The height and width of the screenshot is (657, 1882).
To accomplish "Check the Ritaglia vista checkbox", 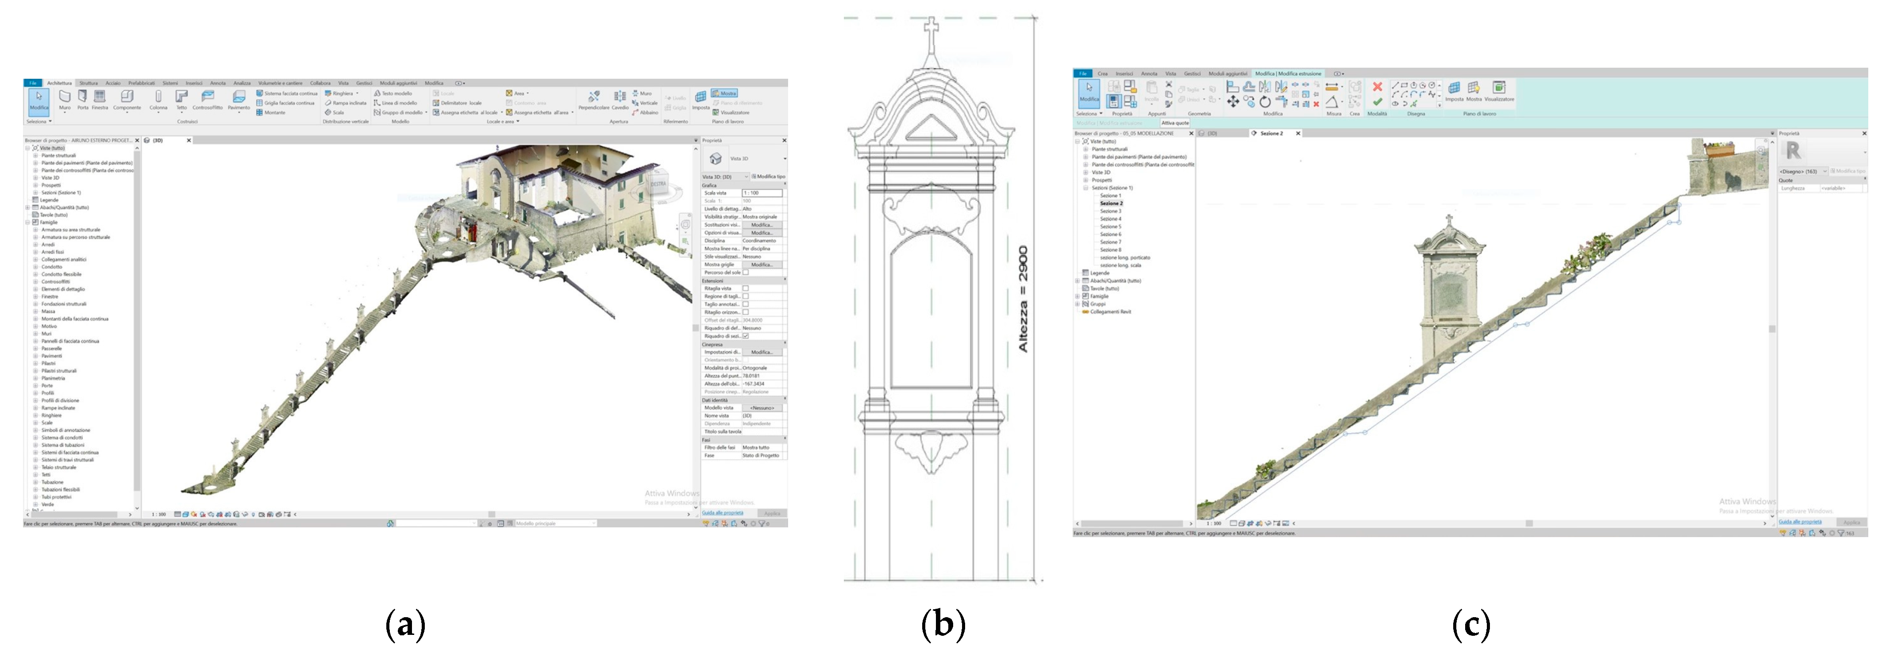I will tap(746, 288).
